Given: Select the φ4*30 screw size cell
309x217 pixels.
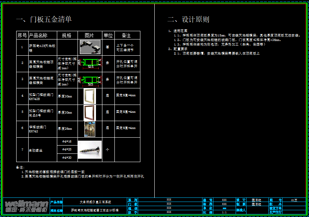Looking at the screenshot, I should pos(67,158).
